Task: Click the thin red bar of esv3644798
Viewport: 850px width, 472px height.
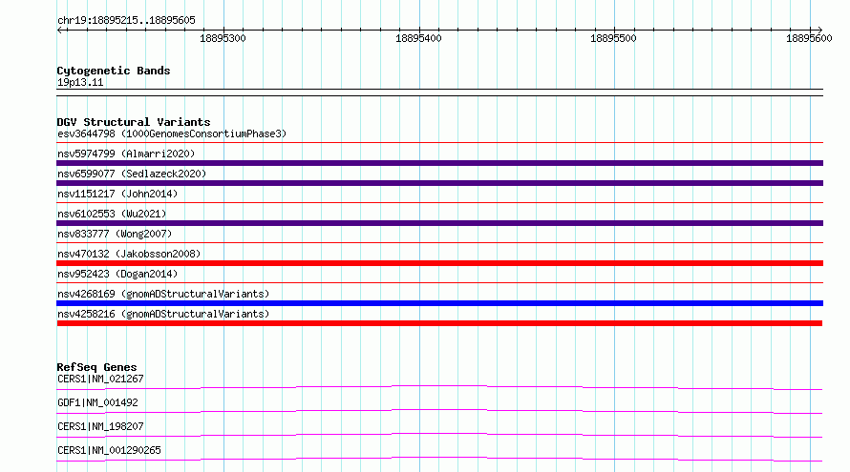Action: pos(439,143)
